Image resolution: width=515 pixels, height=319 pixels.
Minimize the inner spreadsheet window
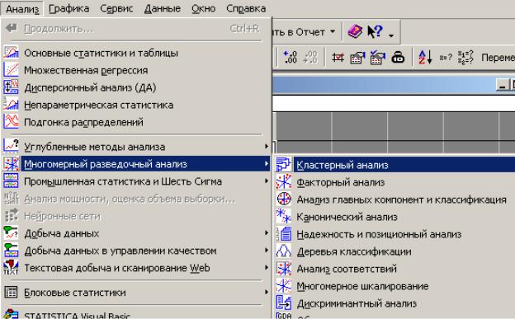tap(502, 86)
